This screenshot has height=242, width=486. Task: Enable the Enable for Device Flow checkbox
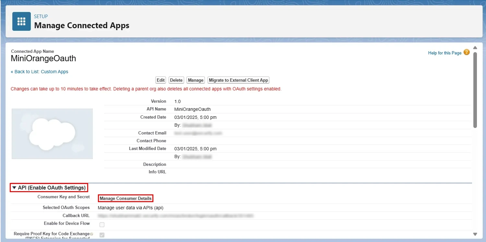point(102,224)
